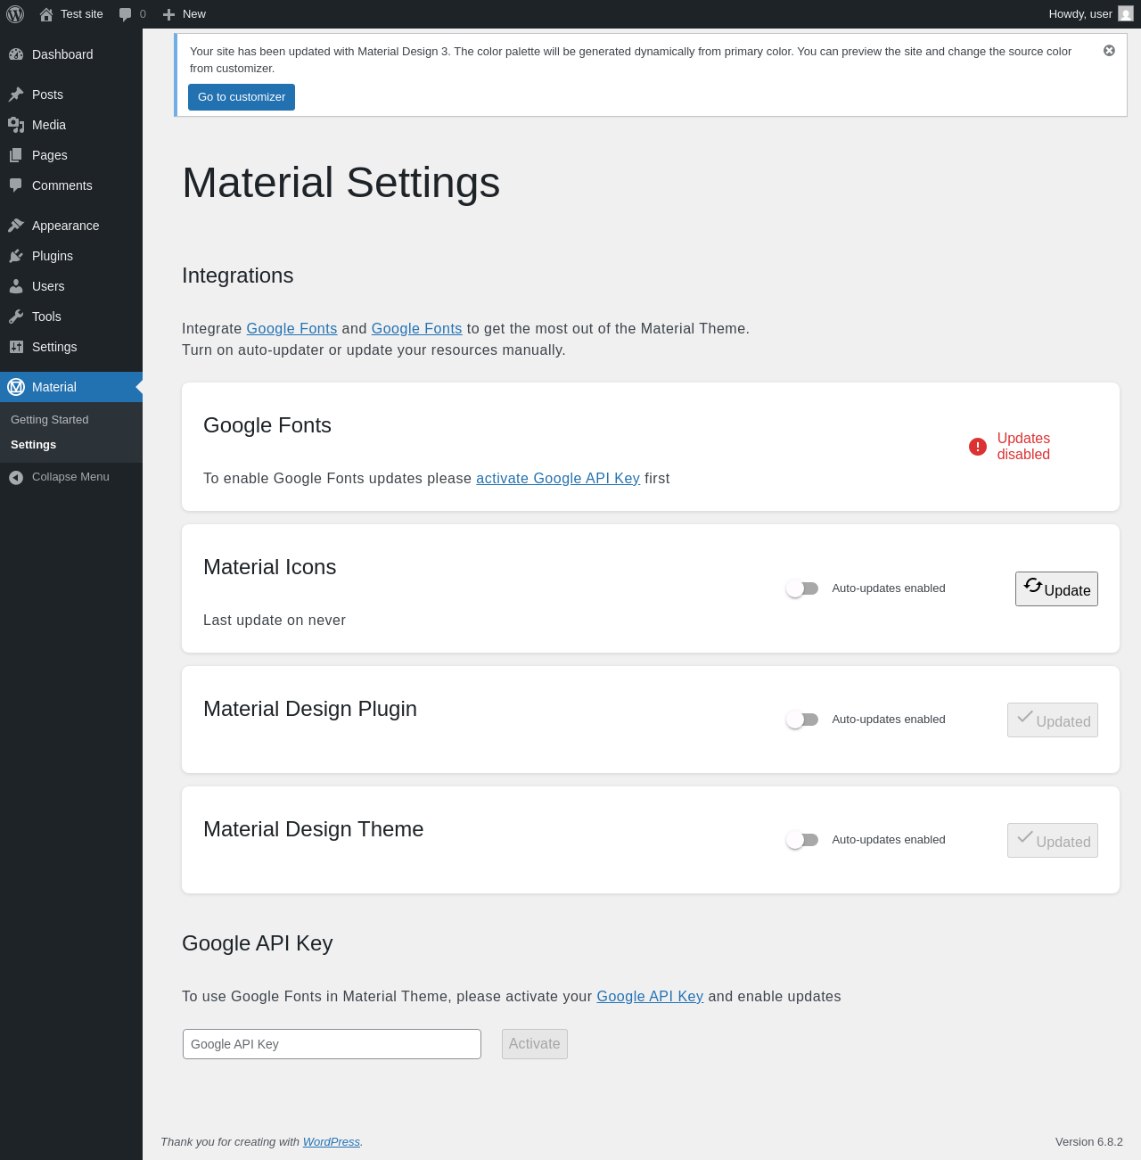Image resolution: width=1141 pixels, height=1160 pixels.
Task: Click the red Updates disabled warning icon
Action: [x=978, y=447]
